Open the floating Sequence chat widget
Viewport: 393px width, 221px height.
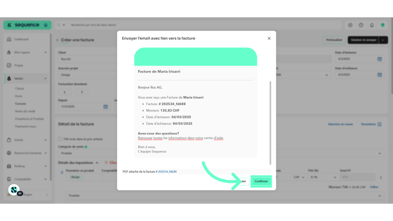[x=14, y=190]
